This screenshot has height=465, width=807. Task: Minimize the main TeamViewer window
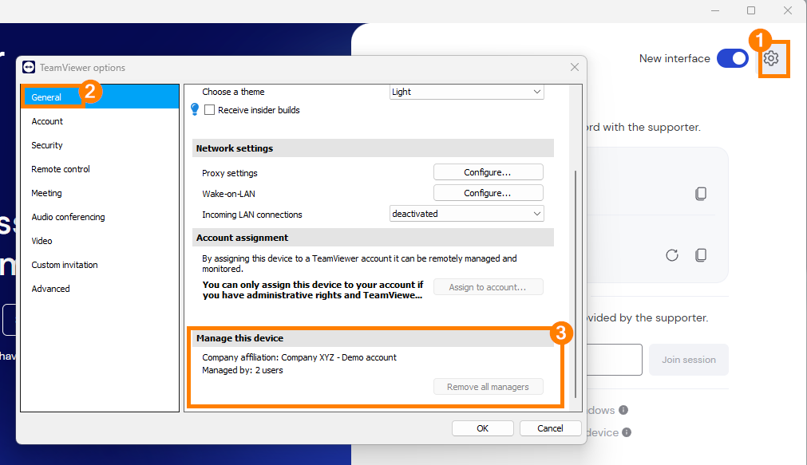point(715,10)
